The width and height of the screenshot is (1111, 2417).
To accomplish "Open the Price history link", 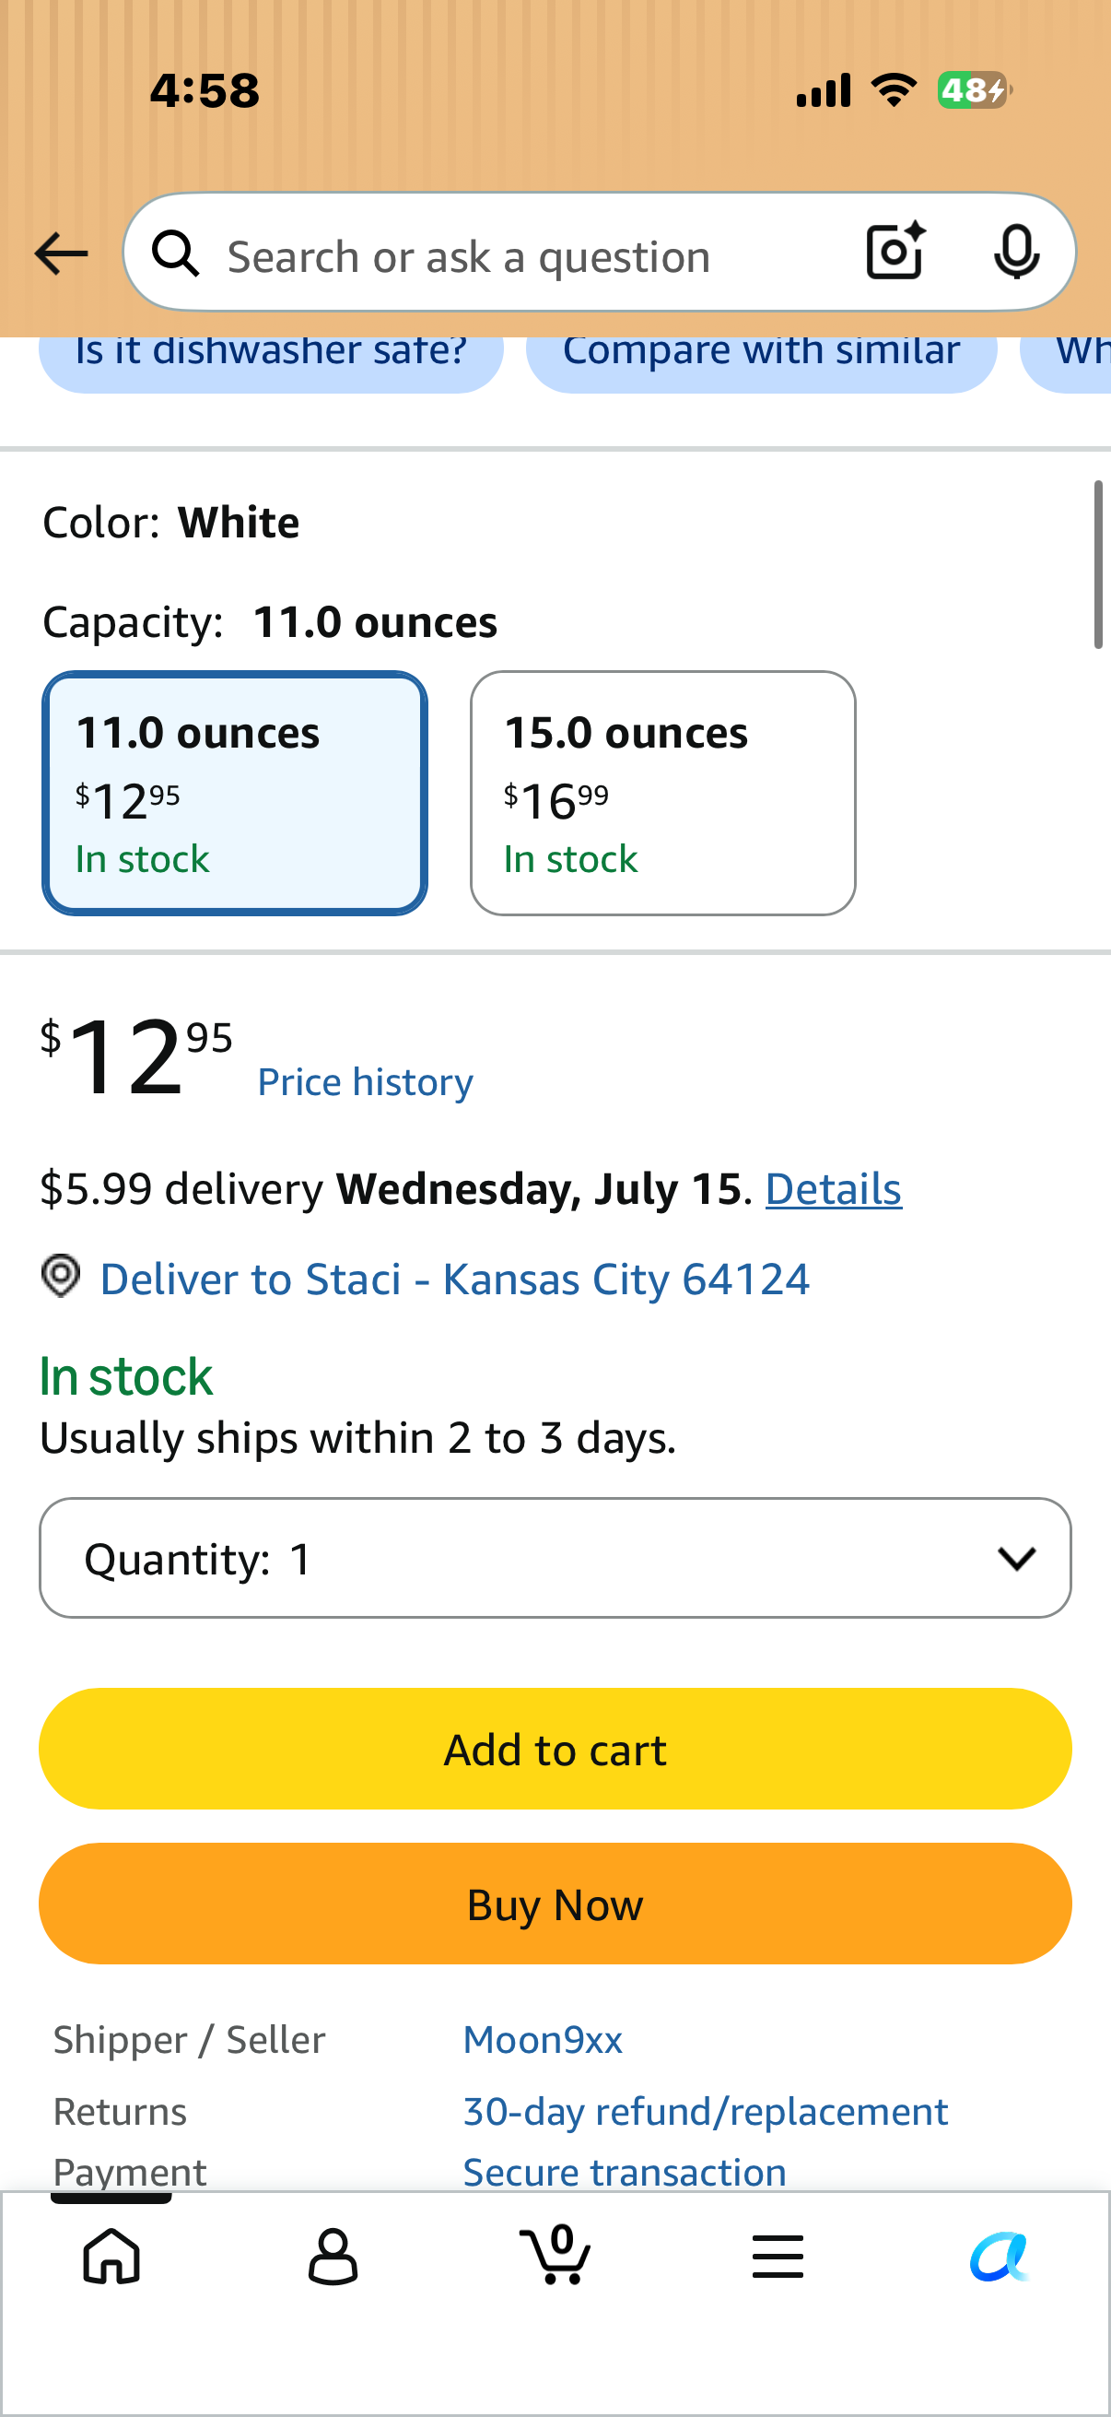I will (x=366, y=1082).
